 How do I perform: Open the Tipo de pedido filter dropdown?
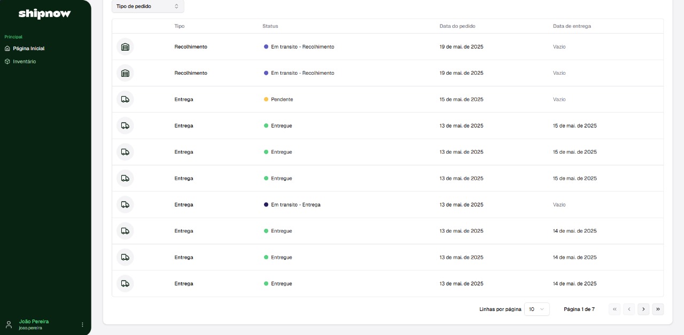(147, 6)
